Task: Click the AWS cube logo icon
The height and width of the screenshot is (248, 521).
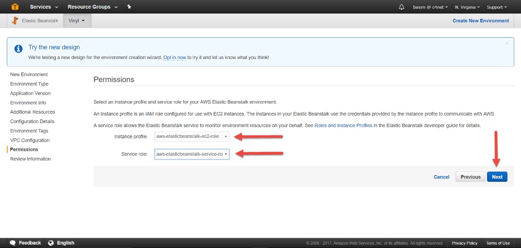Action: (x=15, y=7)
